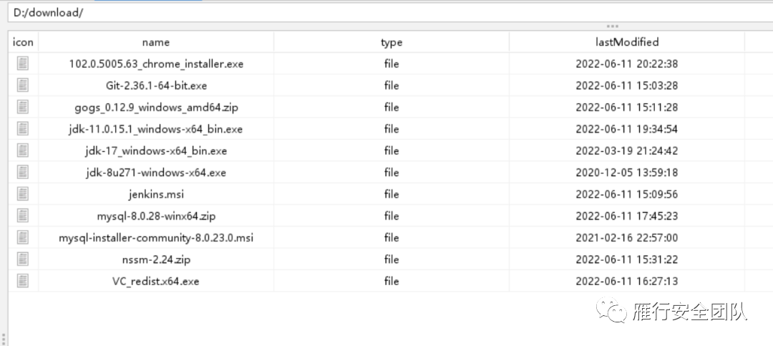Click date 2022-06-11 20:22:38
Viewport: 773px width, 346px height.
tap(626, 64)
